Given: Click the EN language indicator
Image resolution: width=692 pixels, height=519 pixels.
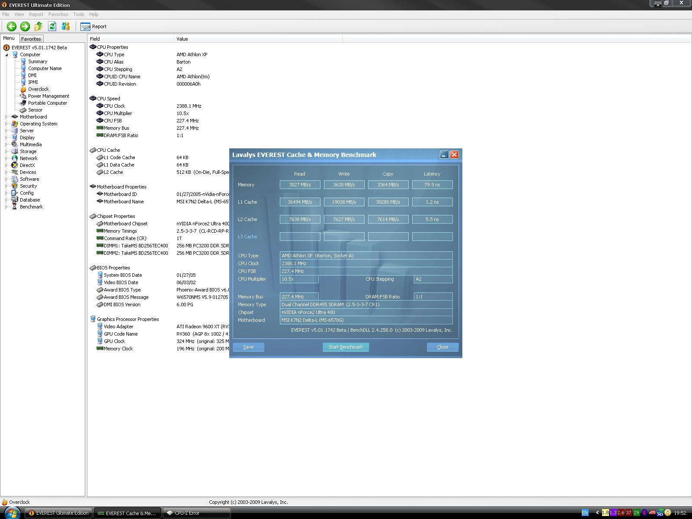Looking at the screenshot, I should coord(585,513).
